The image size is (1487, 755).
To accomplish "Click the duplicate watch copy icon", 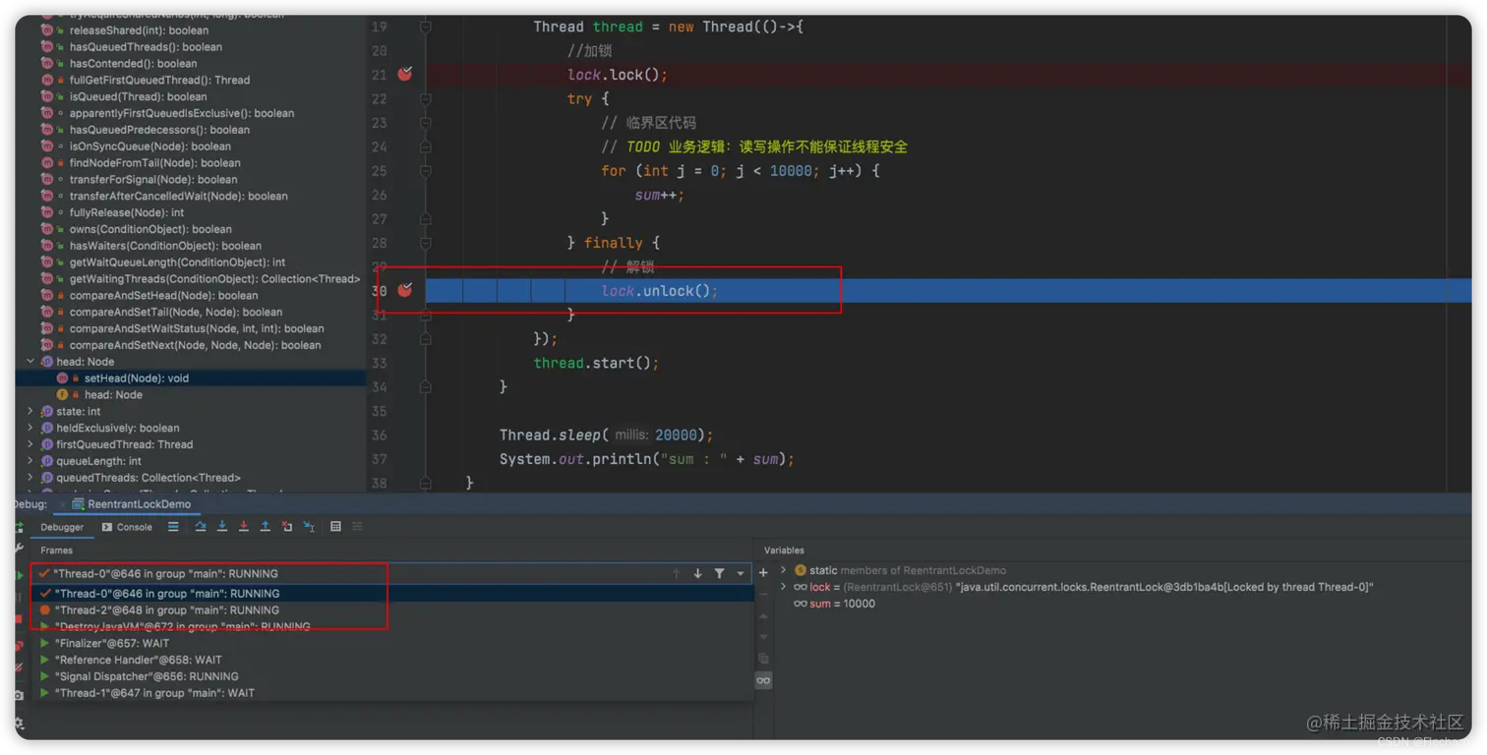I will click(x=763, y=659).
